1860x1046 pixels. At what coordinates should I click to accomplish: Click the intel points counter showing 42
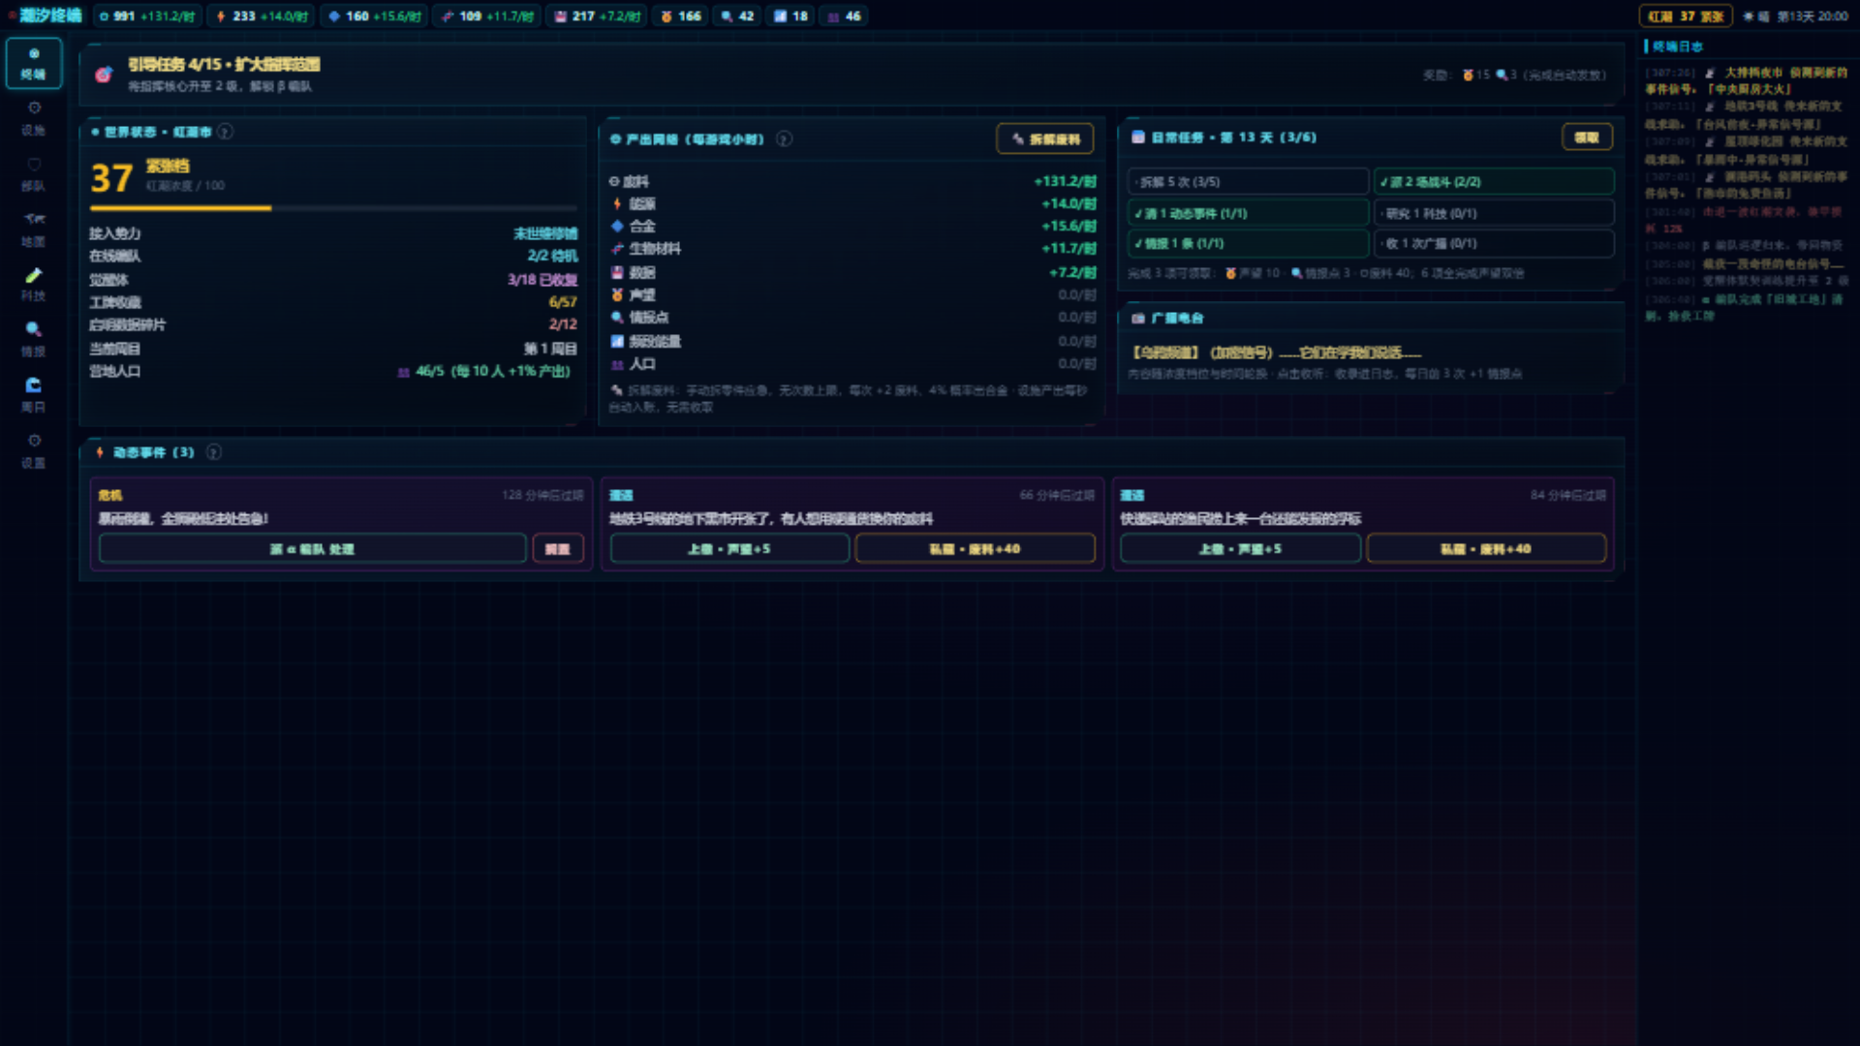tap(738, 16)
